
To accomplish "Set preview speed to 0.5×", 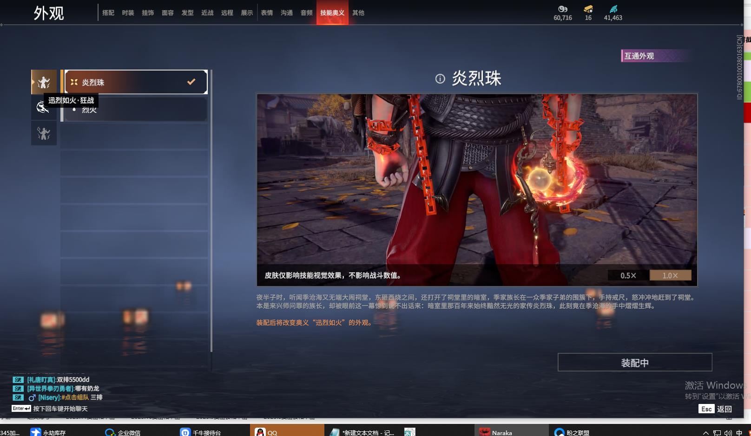I will click(x=628, y=275).
